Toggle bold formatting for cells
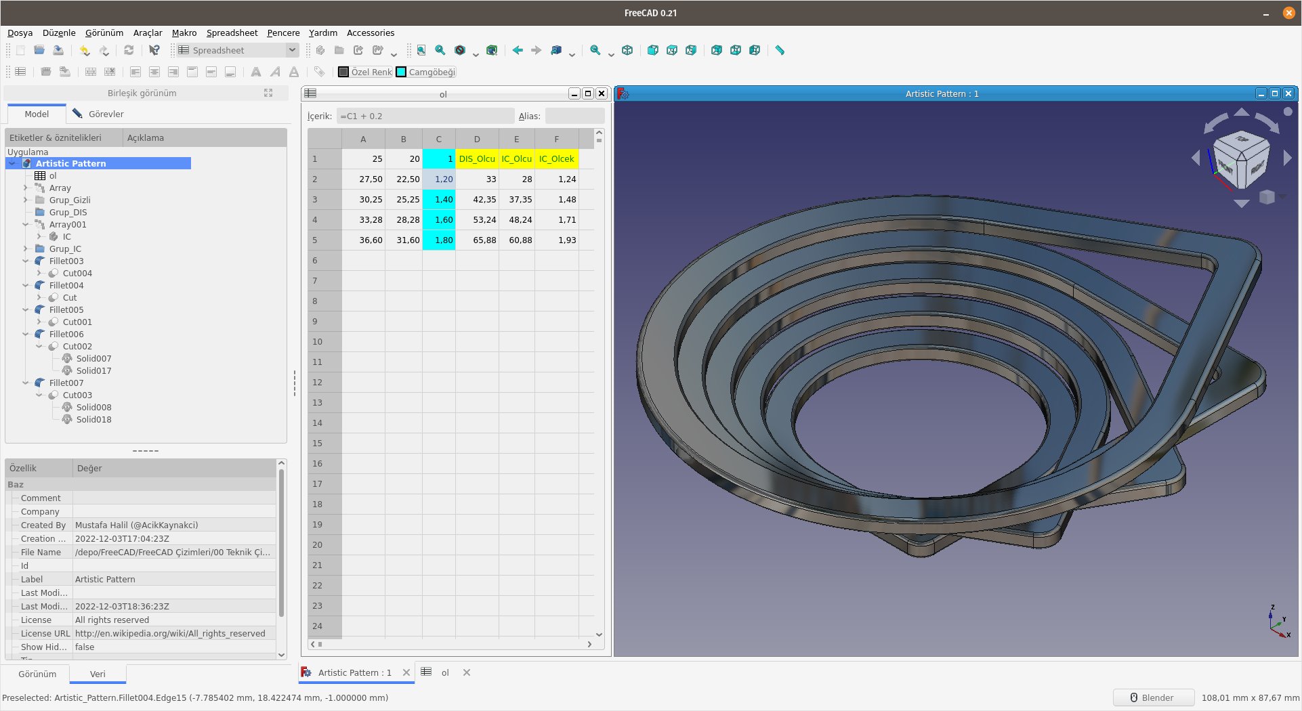 point(255,71)
